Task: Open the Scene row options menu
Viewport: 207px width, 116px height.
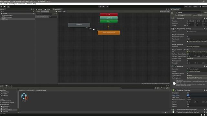Action: [33, 14]
